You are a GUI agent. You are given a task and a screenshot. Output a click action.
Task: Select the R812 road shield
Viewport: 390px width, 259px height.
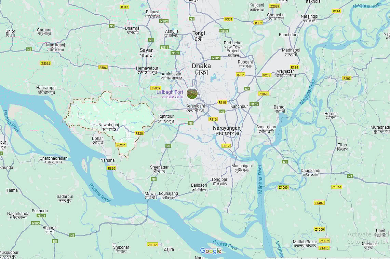226,146
